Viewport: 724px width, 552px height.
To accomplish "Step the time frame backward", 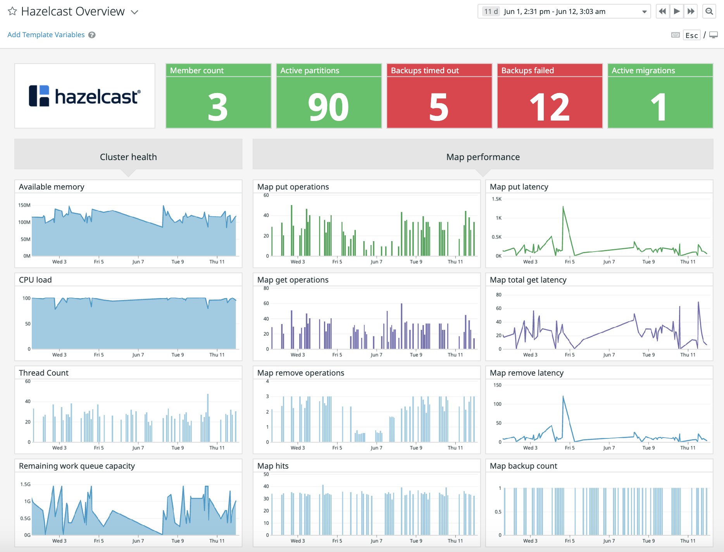I will (662, 11).
